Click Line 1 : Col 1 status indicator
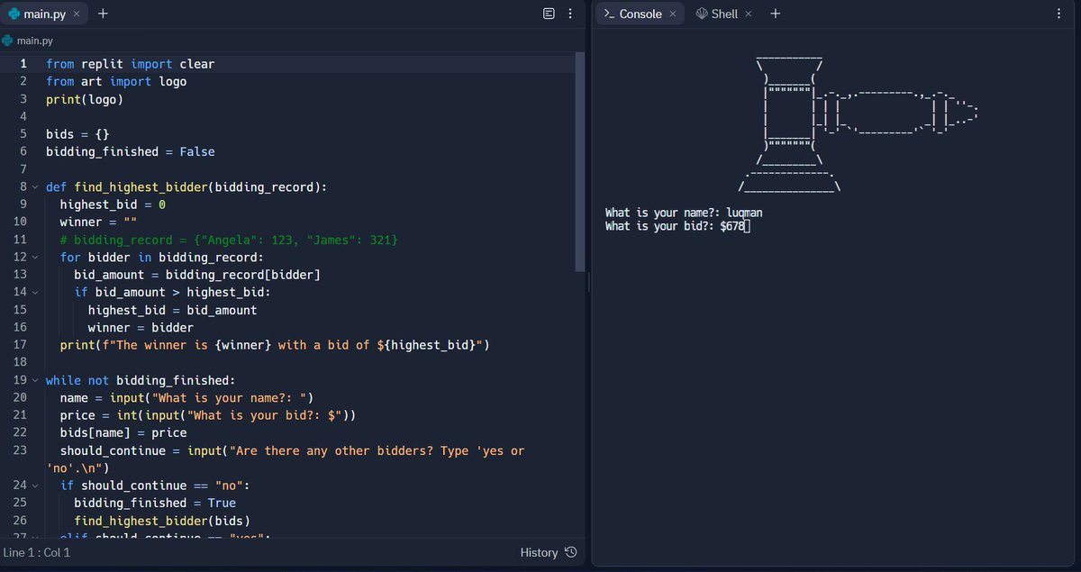Viewport: 1081px width, 572px height. 37,552
